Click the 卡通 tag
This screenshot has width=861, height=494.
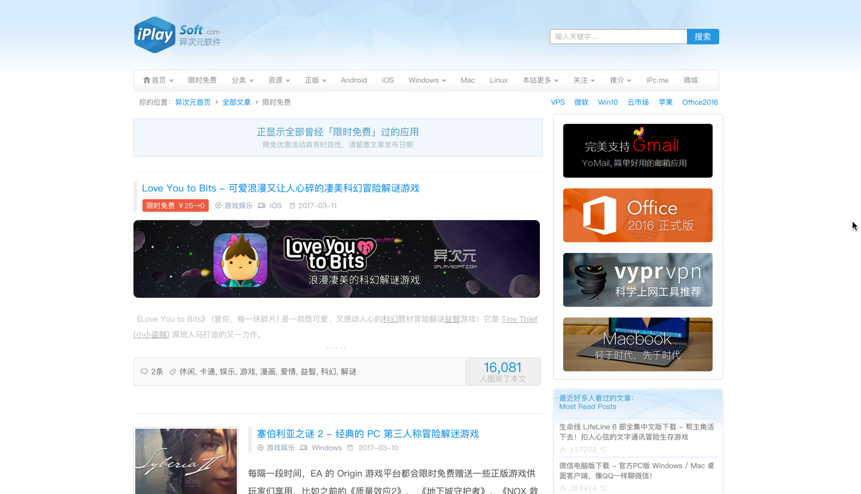(207, 371)
